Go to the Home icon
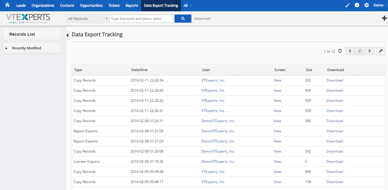The image size is (388, 190). (x=7, y=5)
